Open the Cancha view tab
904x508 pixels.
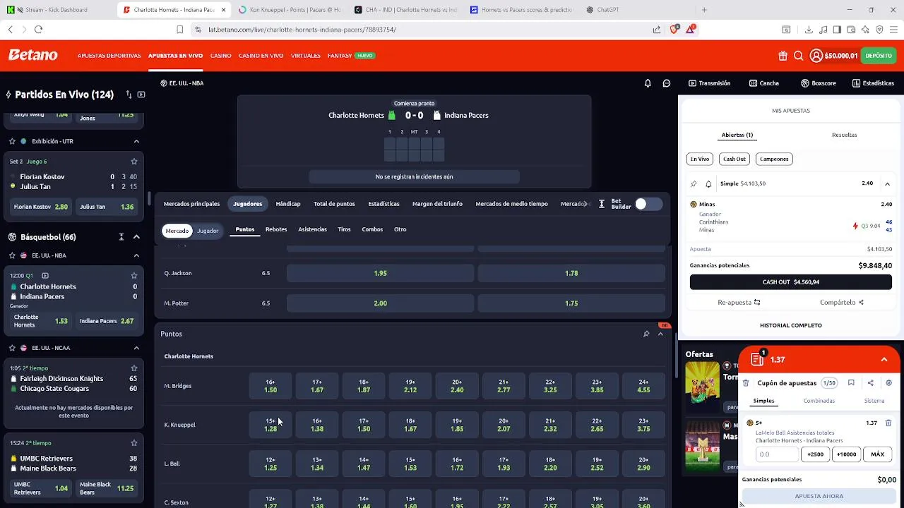point(763,83)
